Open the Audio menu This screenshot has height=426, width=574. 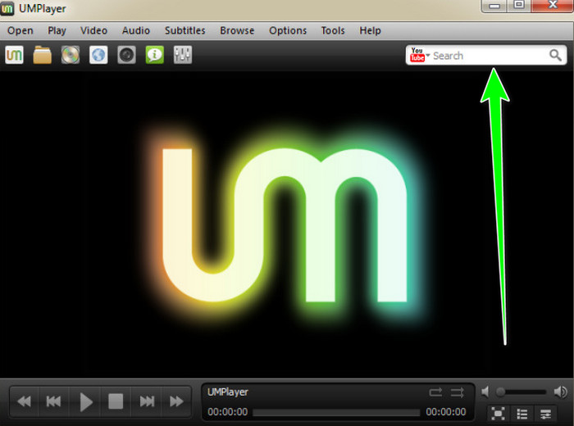136,30
